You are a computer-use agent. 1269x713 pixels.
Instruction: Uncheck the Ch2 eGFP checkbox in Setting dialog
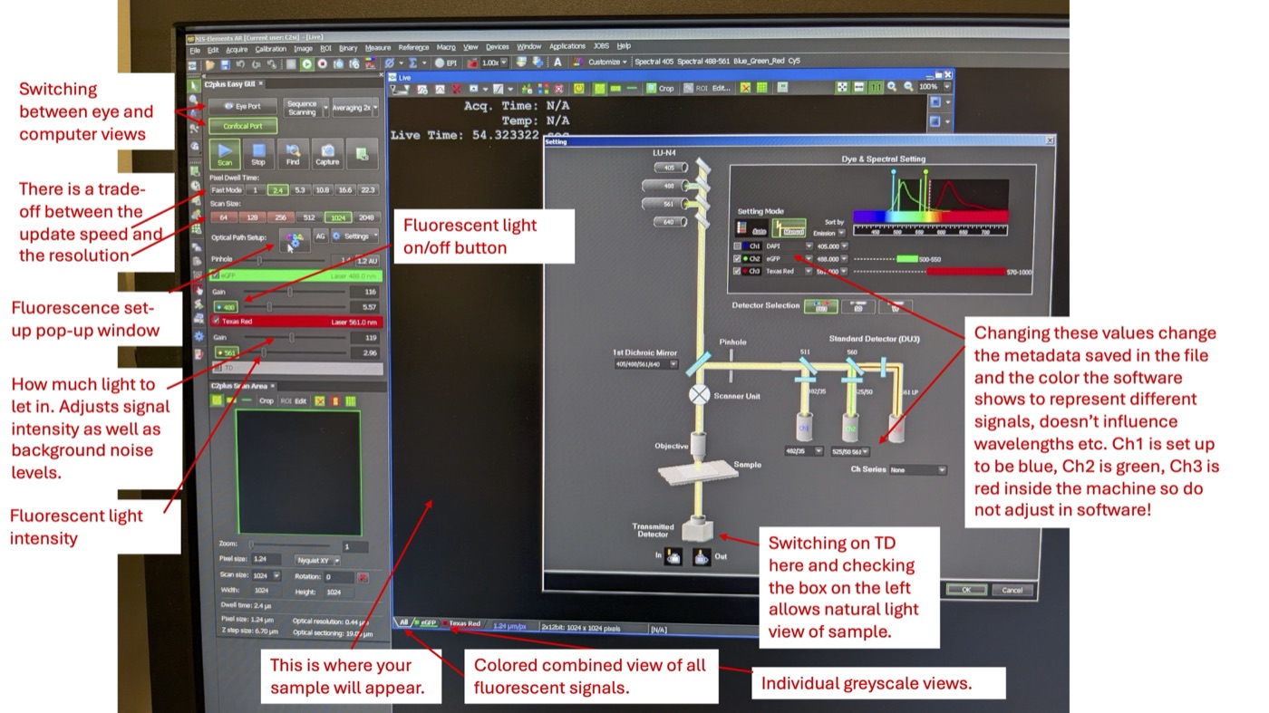738,258
